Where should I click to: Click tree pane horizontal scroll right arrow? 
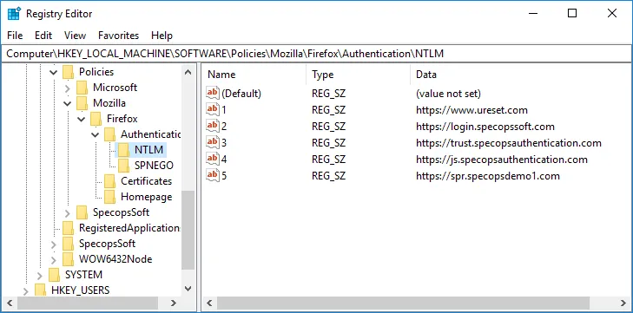(x=174, y=303)
